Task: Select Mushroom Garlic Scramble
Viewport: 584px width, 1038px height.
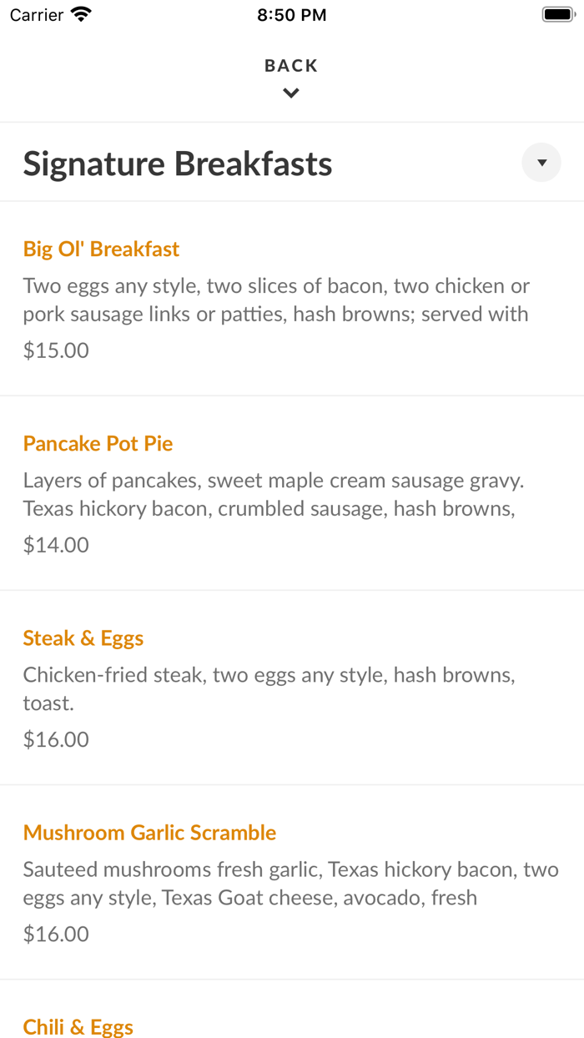Action: coord(149,832)
